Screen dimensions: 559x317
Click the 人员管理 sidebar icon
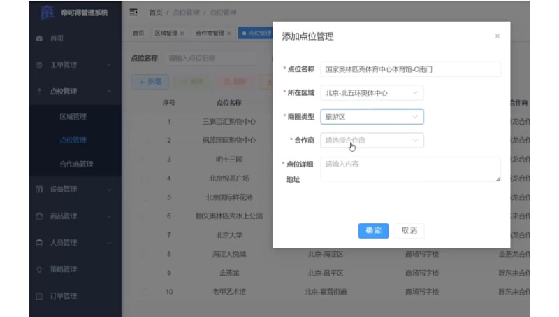[39, 243]
